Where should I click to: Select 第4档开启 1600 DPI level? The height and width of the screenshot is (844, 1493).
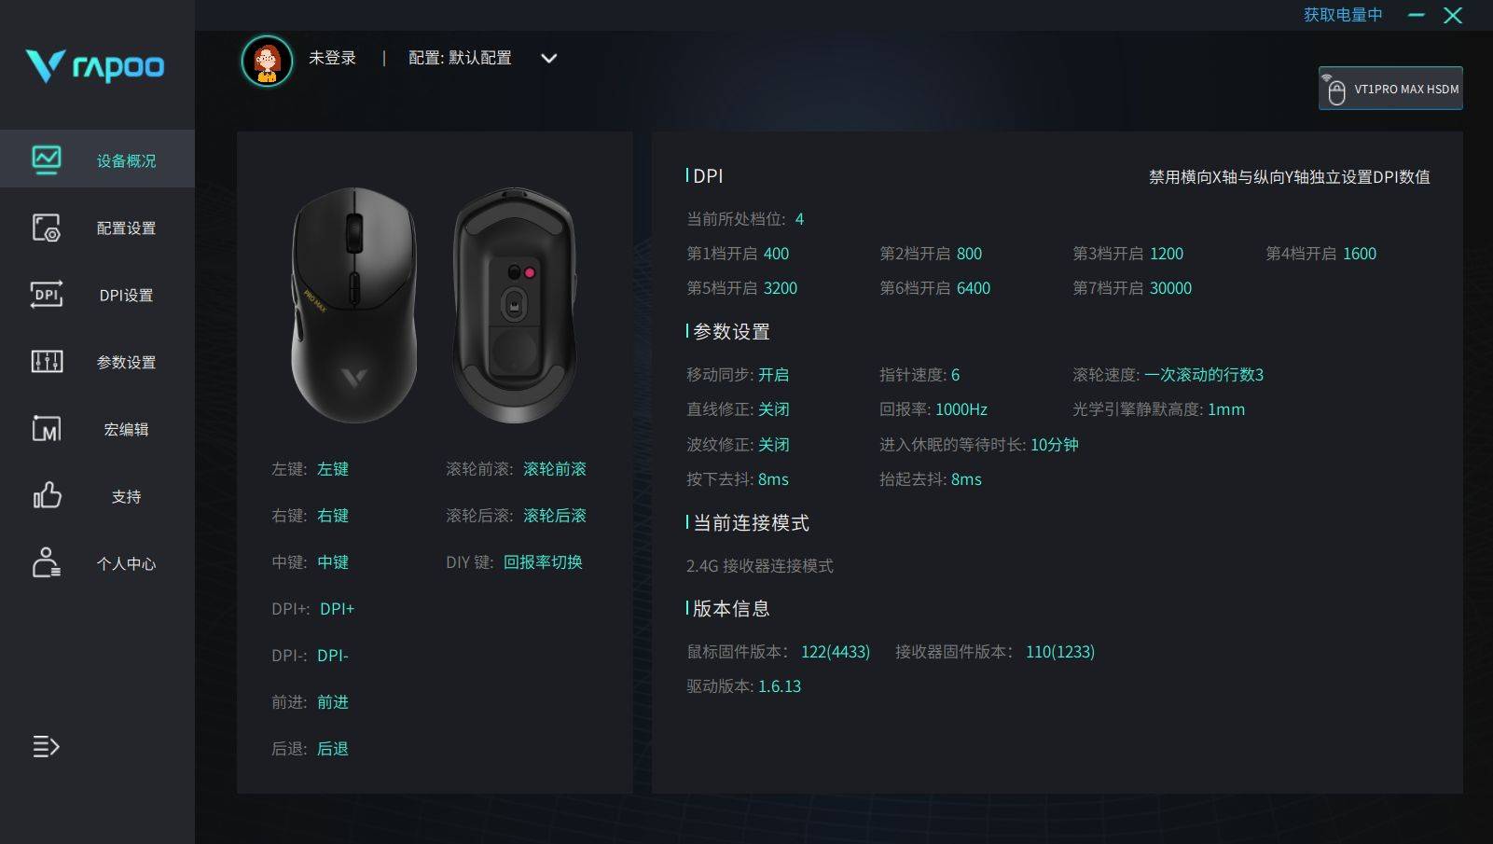pyautogui.click(x=1320, y=254)
